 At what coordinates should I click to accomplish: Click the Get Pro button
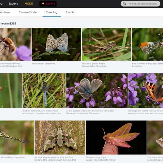coord(48,4)
